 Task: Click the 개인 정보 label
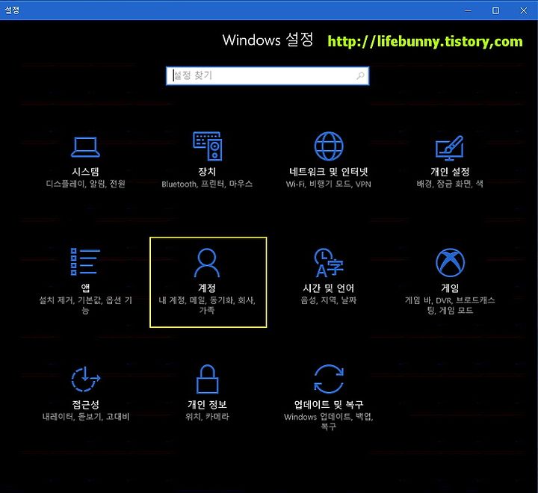tap(207, 405)
